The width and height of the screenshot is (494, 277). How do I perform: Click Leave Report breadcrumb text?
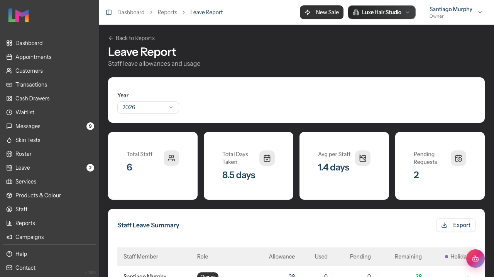point(206,12)
